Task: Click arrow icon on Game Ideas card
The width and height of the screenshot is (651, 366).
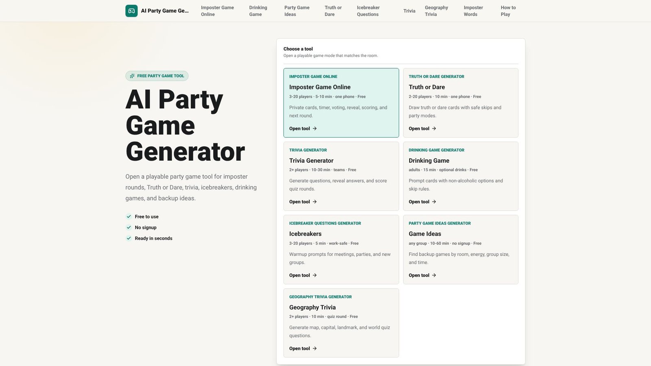Action: 434,275
